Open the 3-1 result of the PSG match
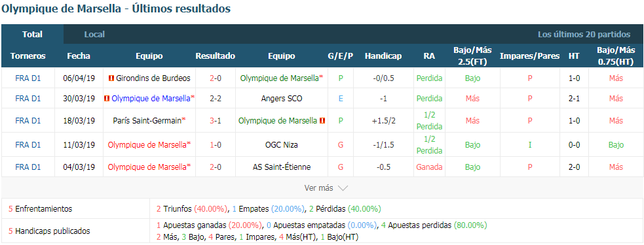644x245 pixels. pyautogui.click(x=216, y=120)
